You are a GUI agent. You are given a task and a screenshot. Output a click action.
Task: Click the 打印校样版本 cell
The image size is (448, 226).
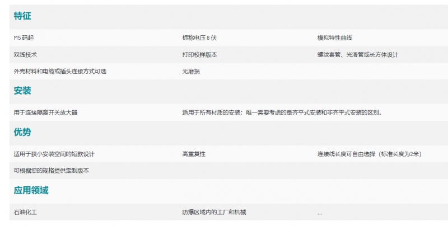tap(199, 55)
